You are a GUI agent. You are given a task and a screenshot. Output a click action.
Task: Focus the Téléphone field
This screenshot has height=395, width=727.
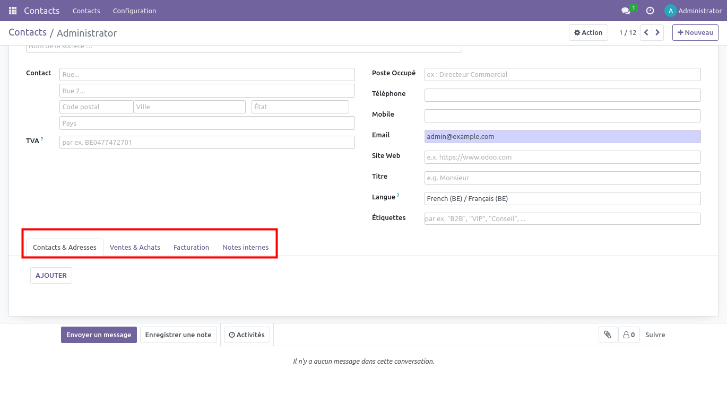(562, 95)
